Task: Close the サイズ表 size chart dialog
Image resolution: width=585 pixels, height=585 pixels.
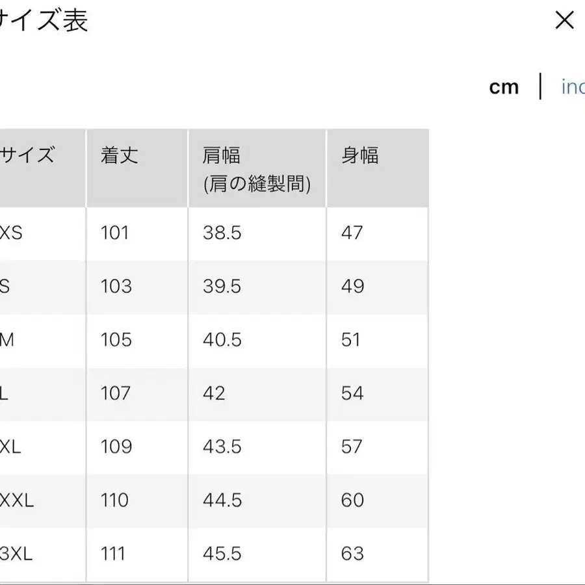Action: tap(565, 20)
